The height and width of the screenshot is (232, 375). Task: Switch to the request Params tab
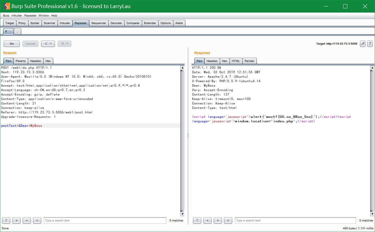click(x=21, y=61)
